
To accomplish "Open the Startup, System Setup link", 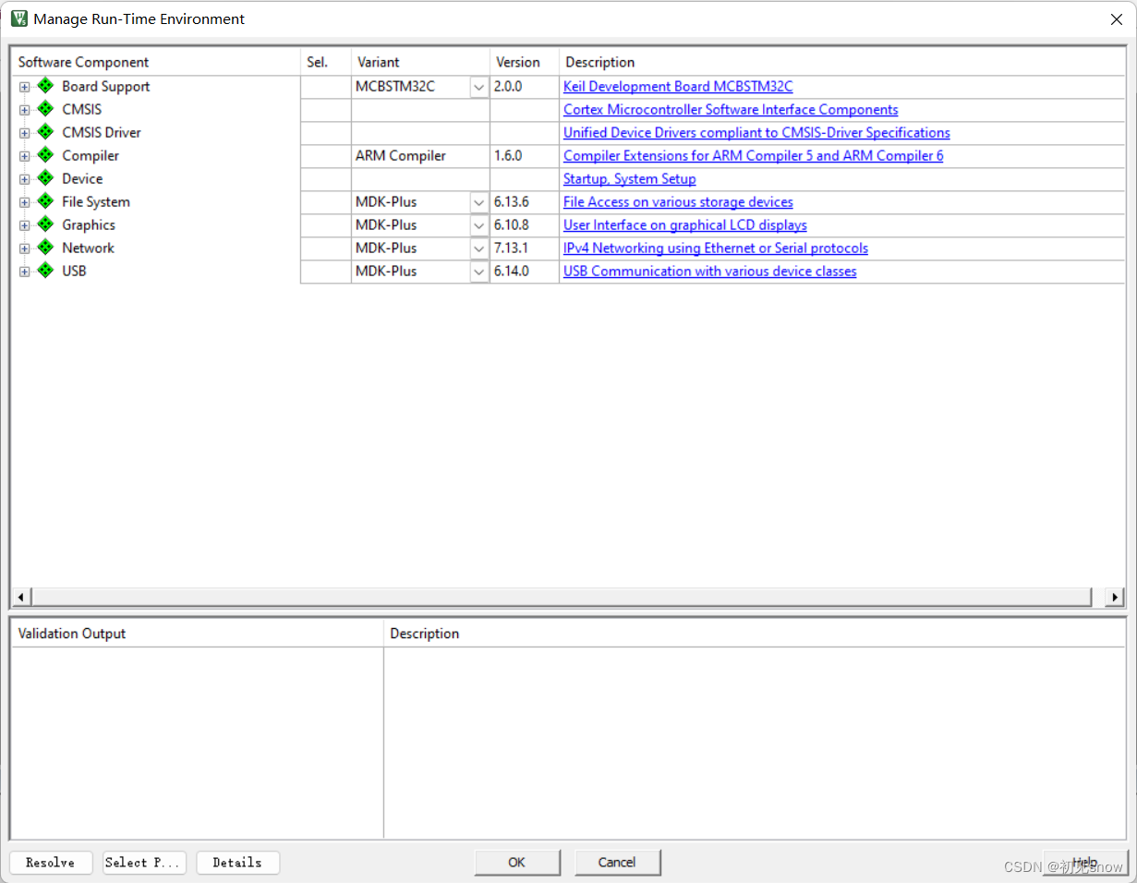I will [x=629, y=178].
